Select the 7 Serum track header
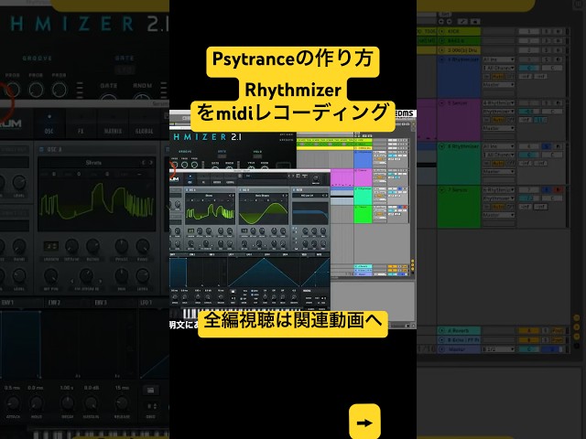 pos(459,208)
